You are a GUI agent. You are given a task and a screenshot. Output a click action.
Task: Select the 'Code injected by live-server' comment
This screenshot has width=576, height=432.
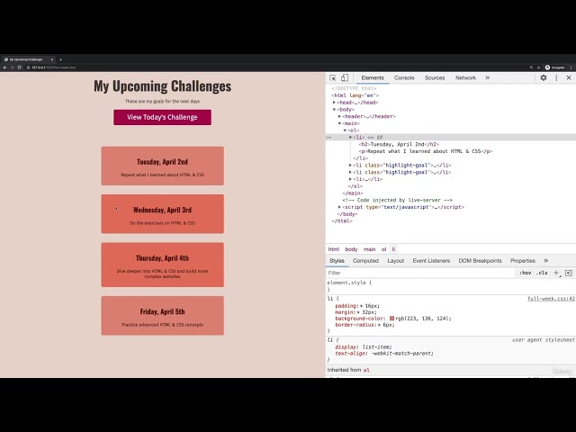pyautogui.click(x=397, y=200)
